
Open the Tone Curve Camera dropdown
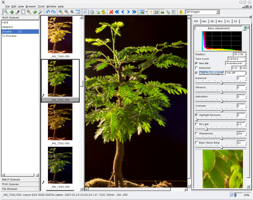(237, 59)
